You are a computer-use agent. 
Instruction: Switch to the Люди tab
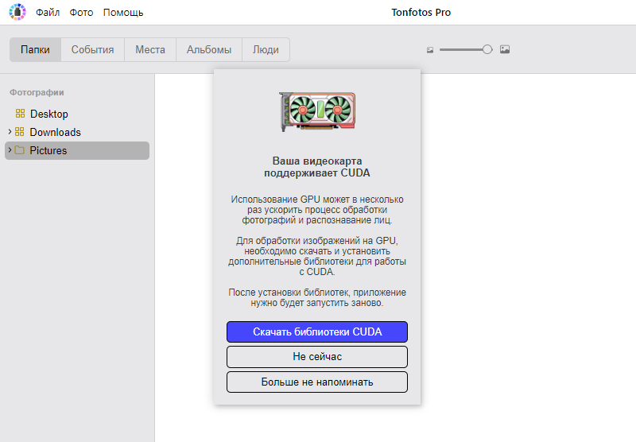tap(266, 49)
